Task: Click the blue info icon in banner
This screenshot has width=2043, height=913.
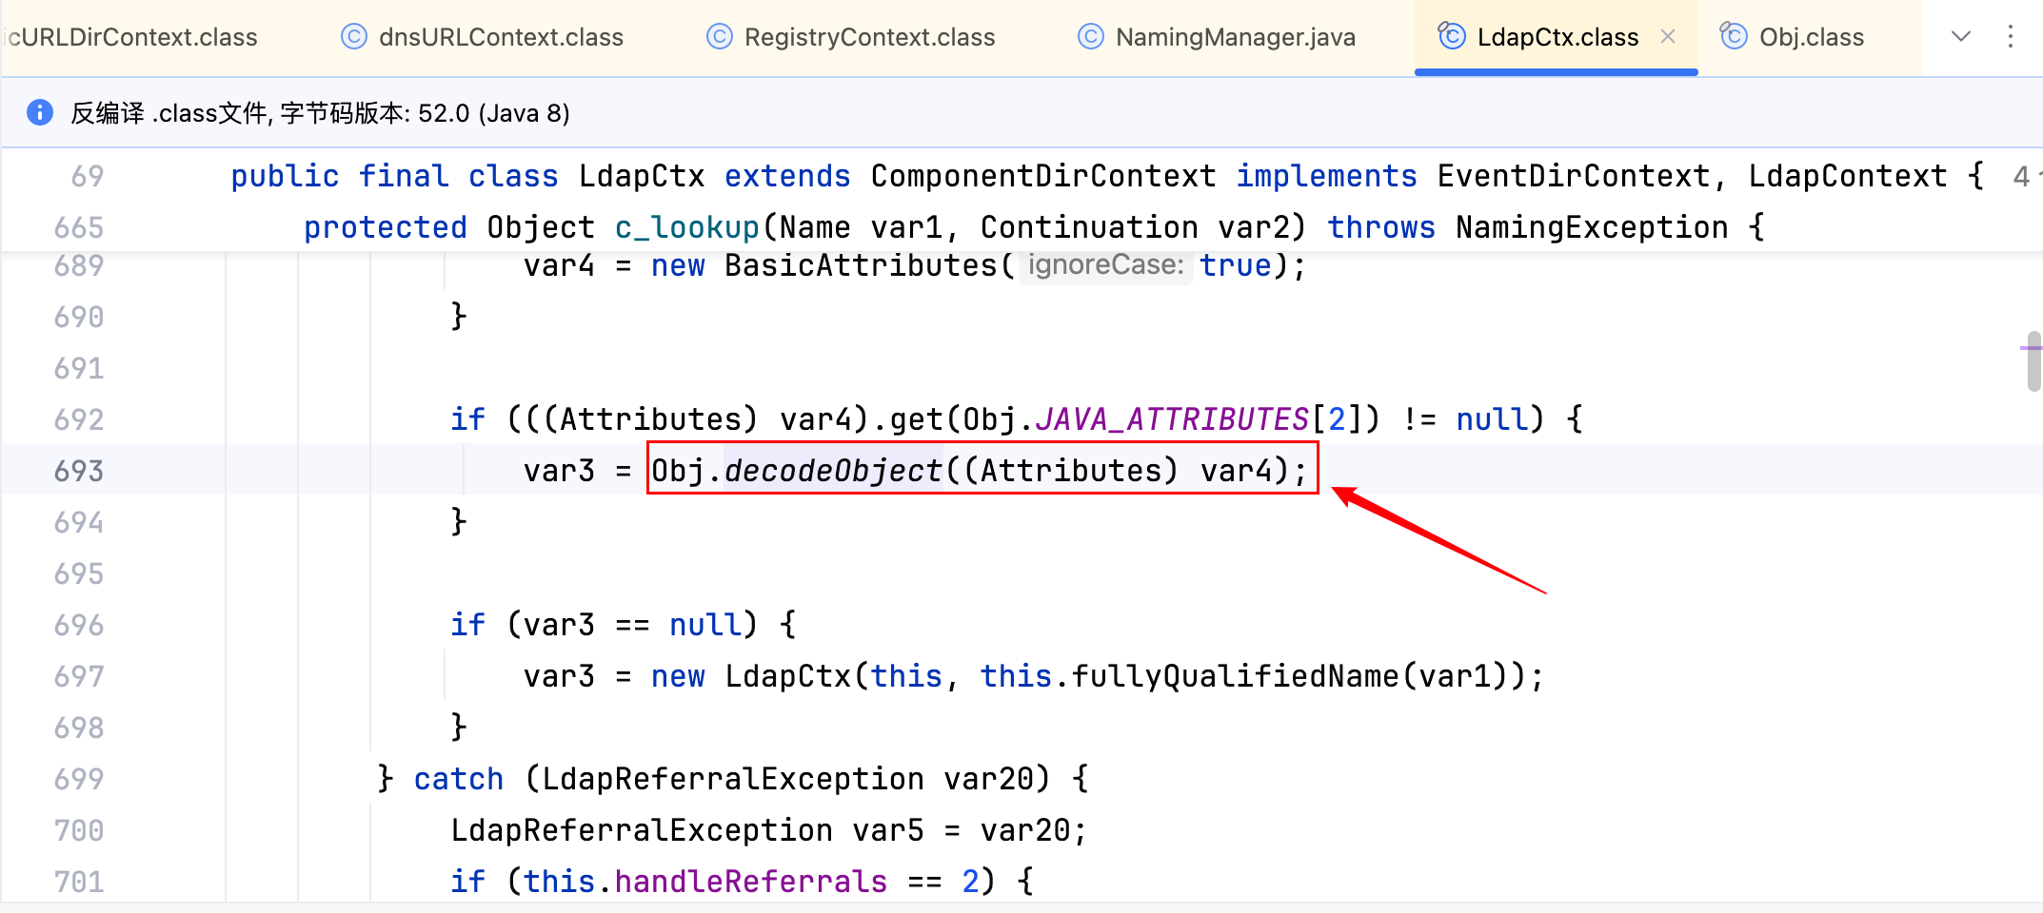Action: (x=40, y=112)
